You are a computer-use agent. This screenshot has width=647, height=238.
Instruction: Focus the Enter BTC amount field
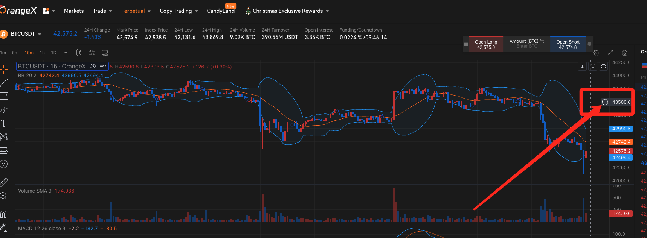point(527,46)
